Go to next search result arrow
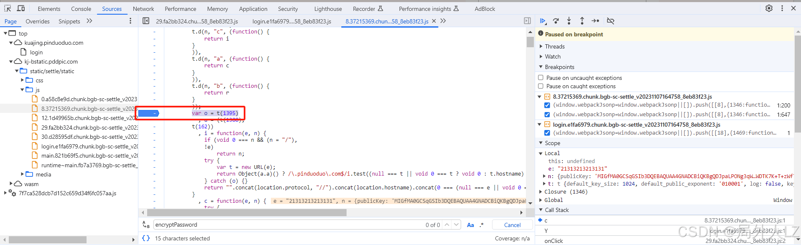 point(456,225)
